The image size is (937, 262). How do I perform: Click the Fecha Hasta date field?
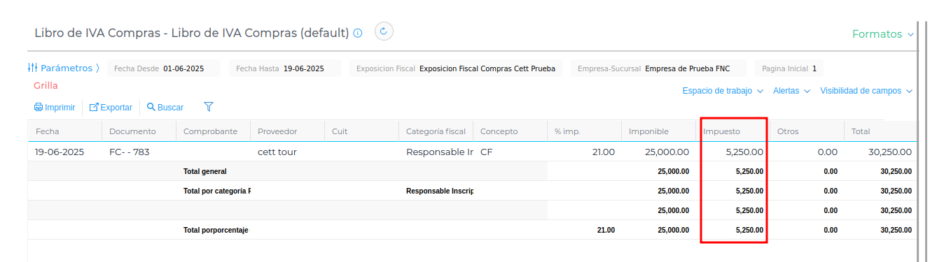click(x=284, y=68)
